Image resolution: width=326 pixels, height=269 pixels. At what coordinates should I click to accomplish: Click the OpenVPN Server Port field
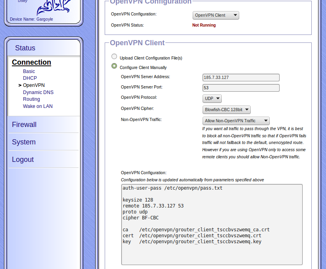point(241,88)
